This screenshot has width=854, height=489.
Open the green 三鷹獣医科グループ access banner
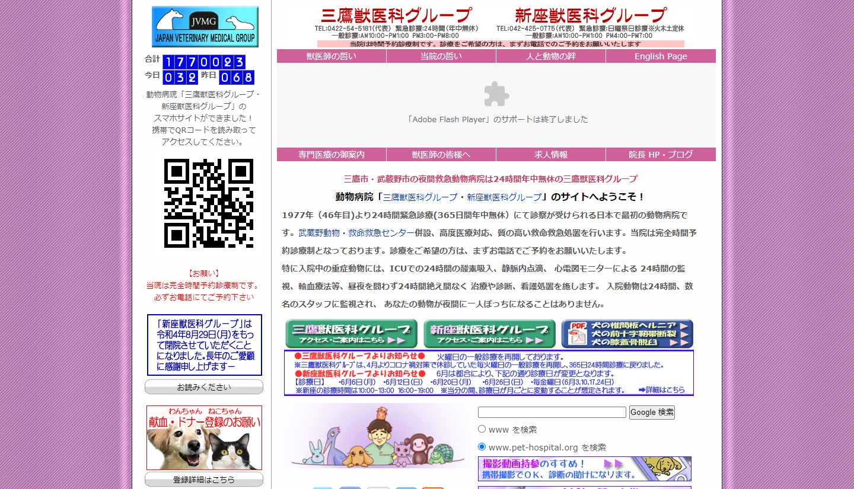[351, 334]
